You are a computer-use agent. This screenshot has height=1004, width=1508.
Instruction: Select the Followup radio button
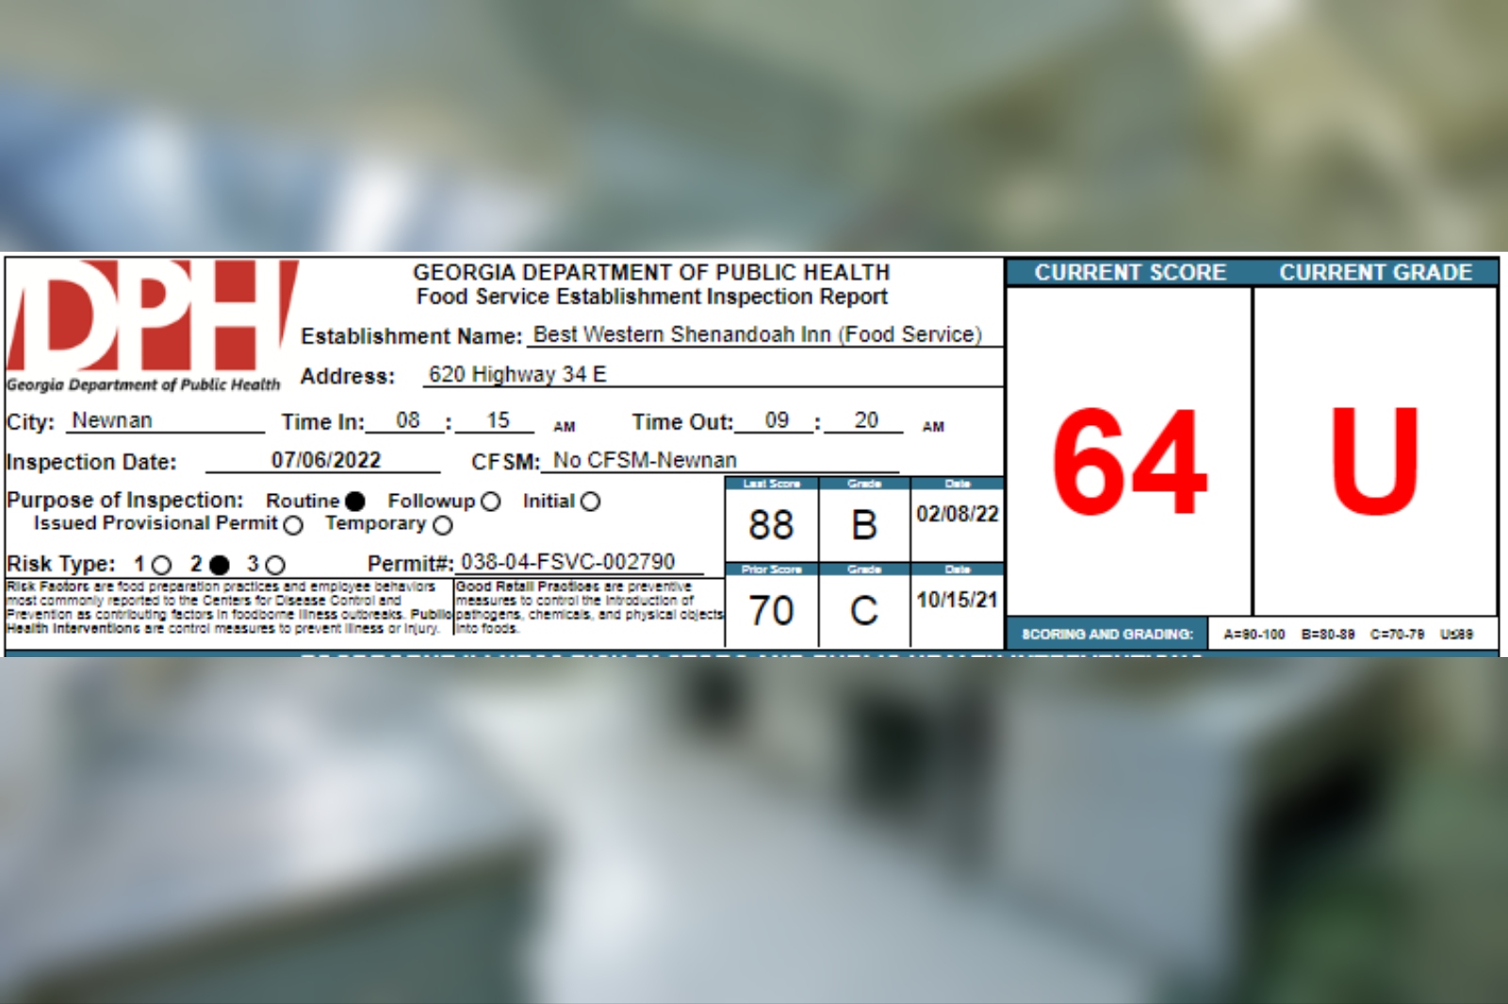click(x=490, y=502)
